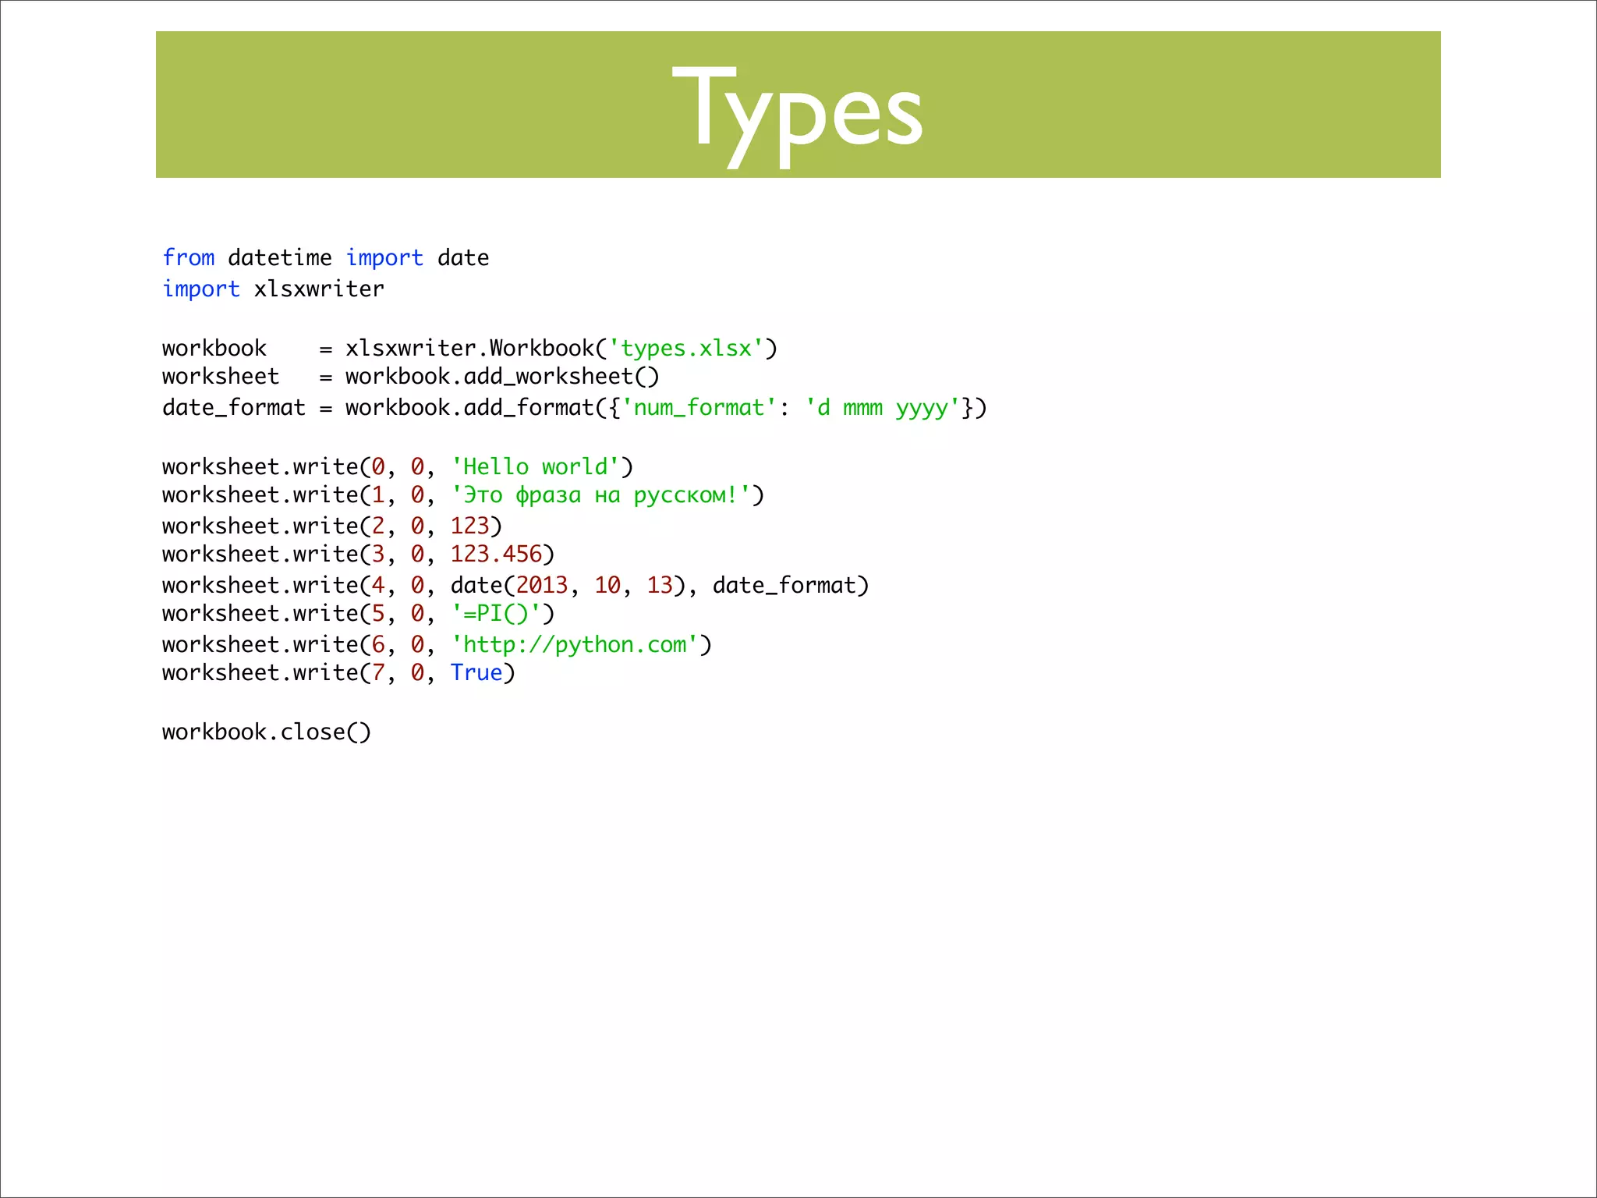Click the value 123.456
Viewport: 1597px width, 1198px height.
[x=496, y=554]
